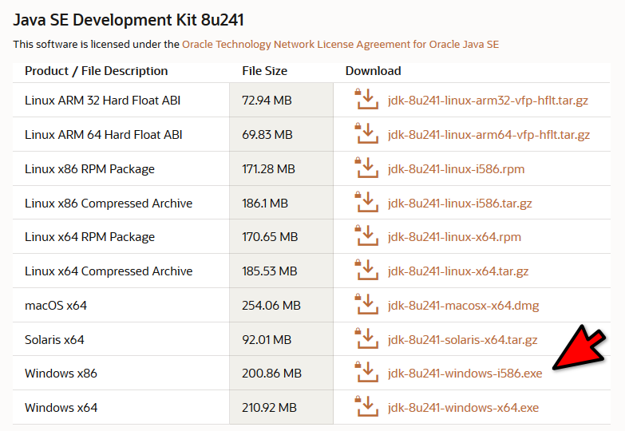Download jdk-8u241-linux-arm32-vfp-hflt.tar.gz
Image resolution: width=625 pixels, height=431 pixels.
coord(488,101)
